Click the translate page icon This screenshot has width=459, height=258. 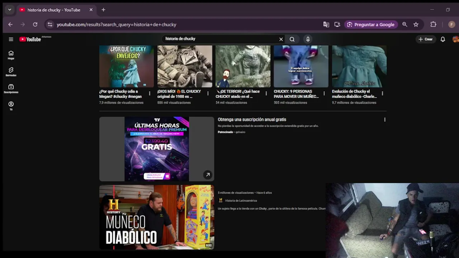coord(326,24)
